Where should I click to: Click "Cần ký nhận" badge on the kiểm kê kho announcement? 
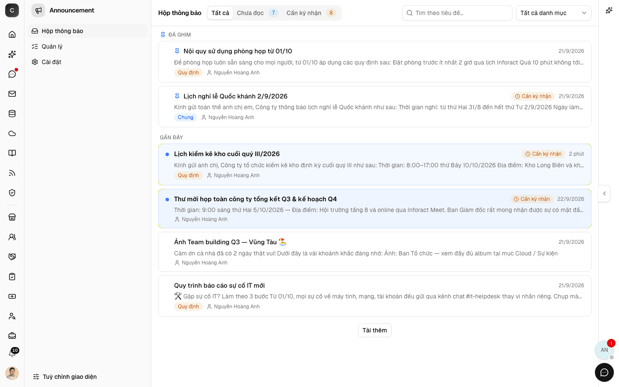tap(543, 154)
